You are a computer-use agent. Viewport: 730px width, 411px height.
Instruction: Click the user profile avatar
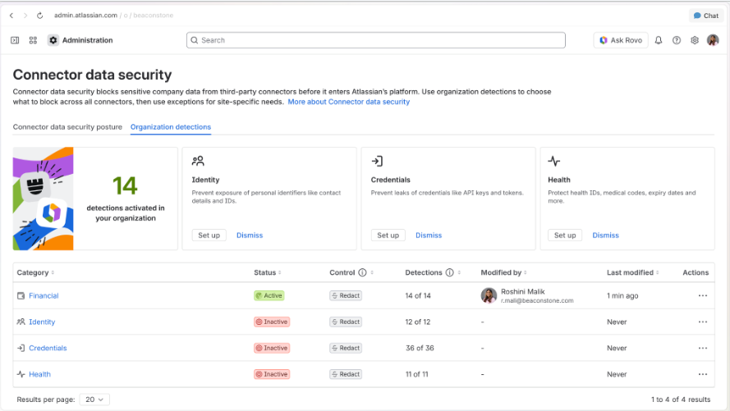click(713, 40)
